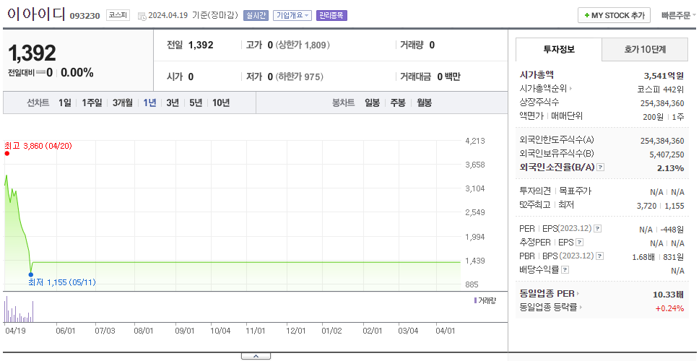699x361 pixels.
Task: Switch to 일봉 candlestick chart
Action: pyautogui.click(x=372, y=103)
